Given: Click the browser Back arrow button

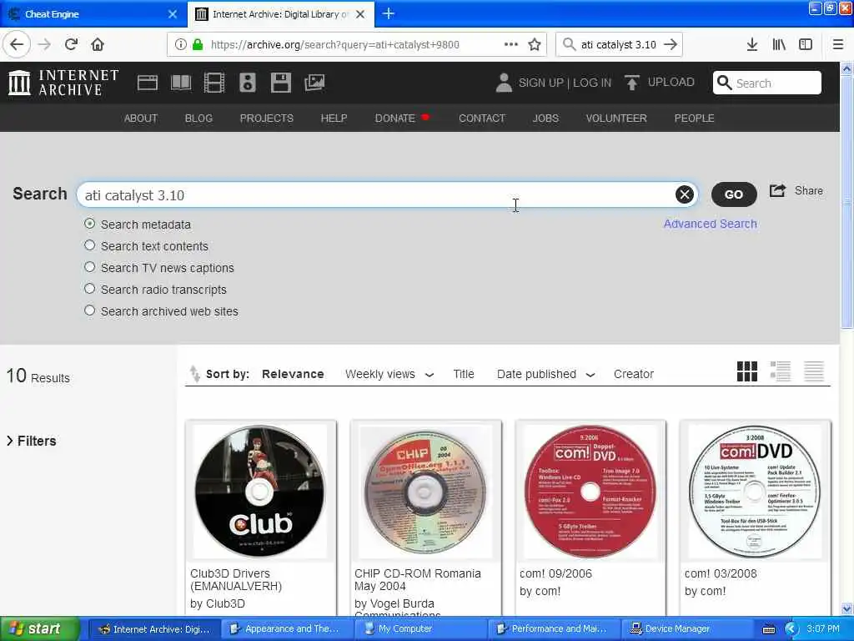Looking at the screenshot, I should click(17, 44).
